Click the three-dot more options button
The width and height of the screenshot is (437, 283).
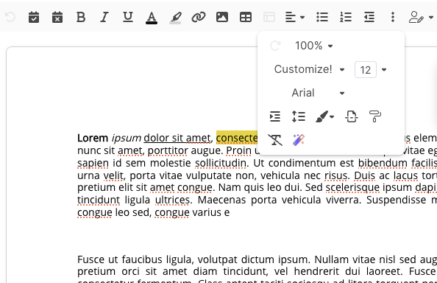[393, 17]
